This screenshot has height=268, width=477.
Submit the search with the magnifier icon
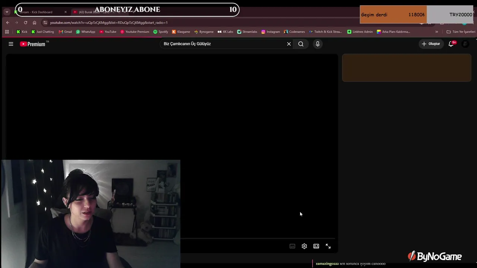coord(301,44)
